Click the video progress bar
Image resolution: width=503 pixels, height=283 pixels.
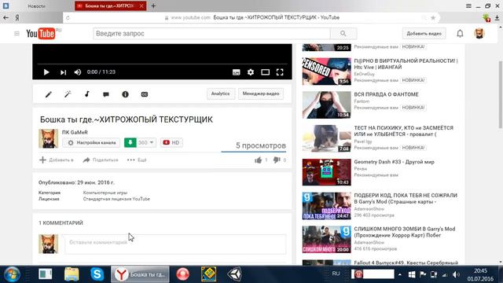162,64
